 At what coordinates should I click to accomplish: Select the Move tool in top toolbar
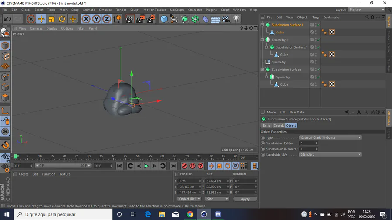(x=41, y=19)
